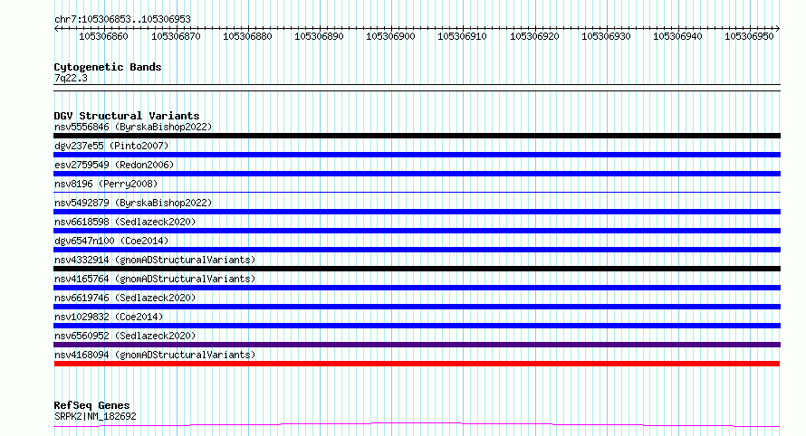Screen dimensions: 806x436
Task: Click the RefSeq Genes track title
Action: pos(91,406)
